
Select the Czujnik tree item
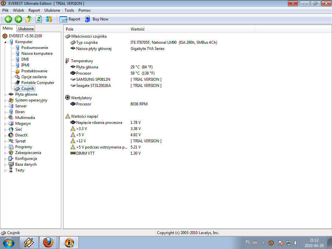pyautogui.click(x=25, y=89)
